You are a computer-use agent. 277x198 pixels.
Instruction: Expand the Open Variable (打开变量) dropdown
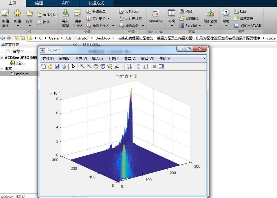pyautogui.click(x=108, y=18)
